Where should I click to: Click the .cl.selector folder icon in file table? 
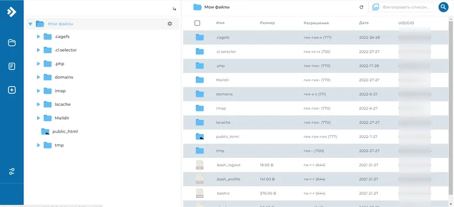click(200, 51)
